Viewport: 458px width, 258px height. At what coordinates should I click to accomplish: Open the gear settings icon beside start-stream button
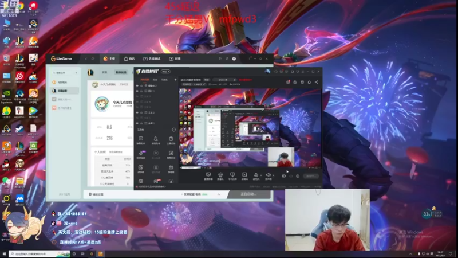[298, 176]
